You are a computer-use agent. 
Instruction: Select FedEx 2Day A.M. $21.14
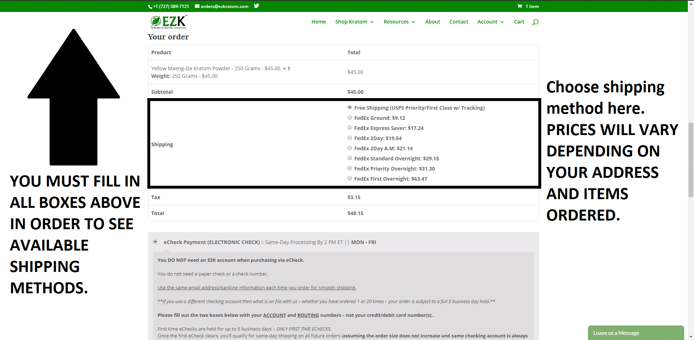pos(350,148)
